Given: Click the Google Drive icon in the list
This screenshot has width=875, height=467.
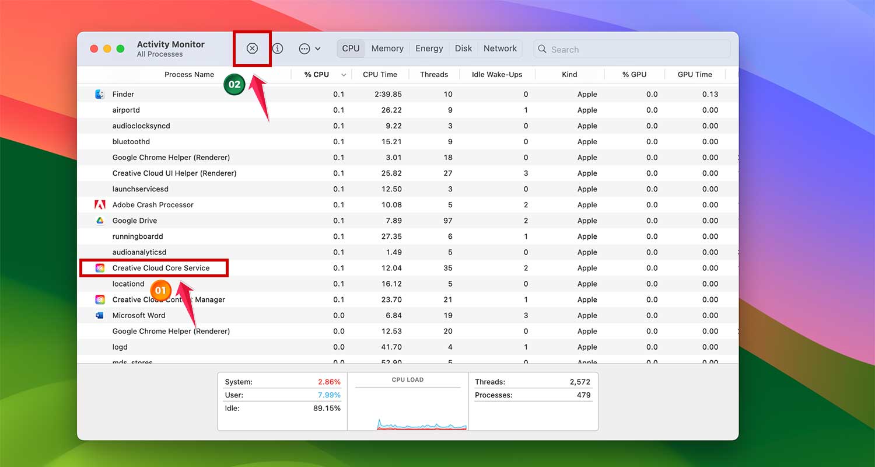Looking at the screenshot, I should 99,221.
